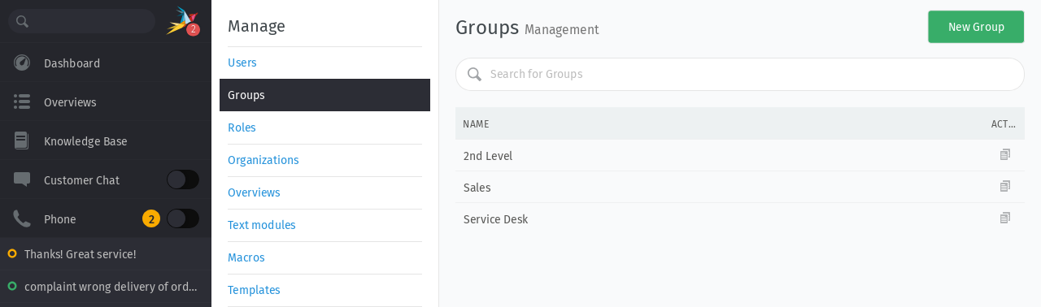Open Customer Chat in the sidebar
This screenshot has width=1041, height=307.
pos(81,180)
